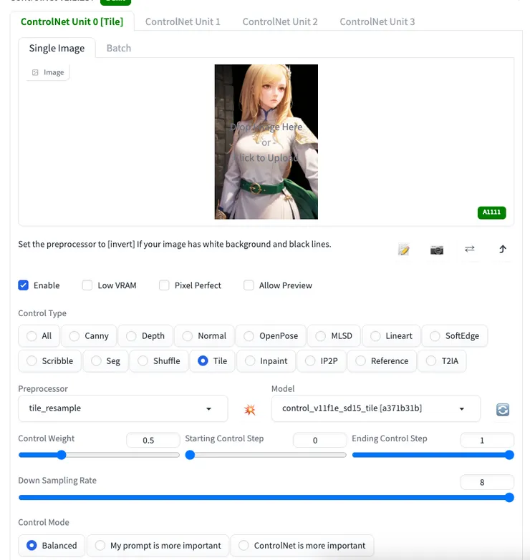Click the green A1111 badge
This screenshot has width=530, height=560.
tap(491, 212)
